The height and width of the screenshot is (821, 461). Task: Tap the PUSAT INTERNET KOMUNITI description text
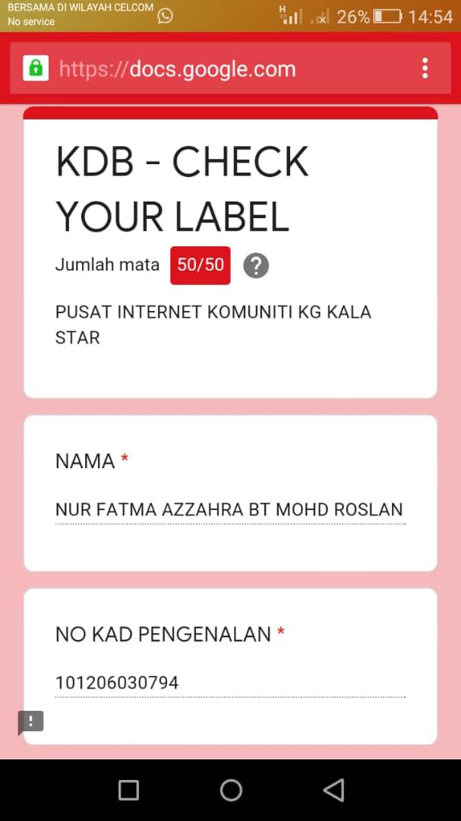[213, 325]
